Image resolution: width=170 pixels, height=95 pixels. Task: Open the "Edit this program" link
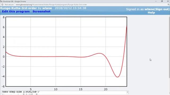coord(16,12)
